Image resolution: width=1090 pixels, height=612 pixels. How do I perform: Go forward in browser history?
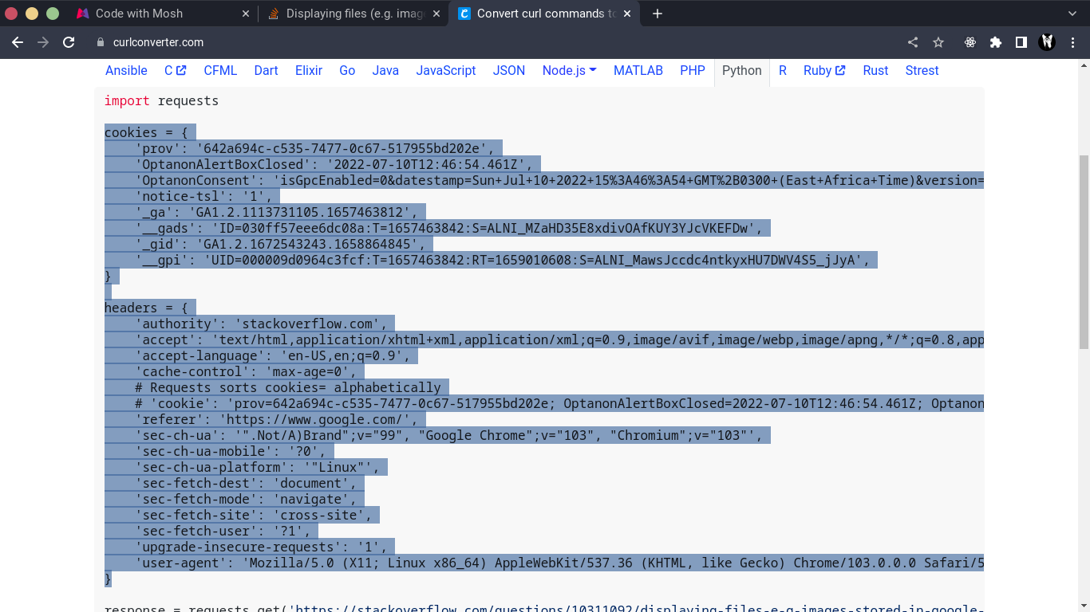coord(43,42)
